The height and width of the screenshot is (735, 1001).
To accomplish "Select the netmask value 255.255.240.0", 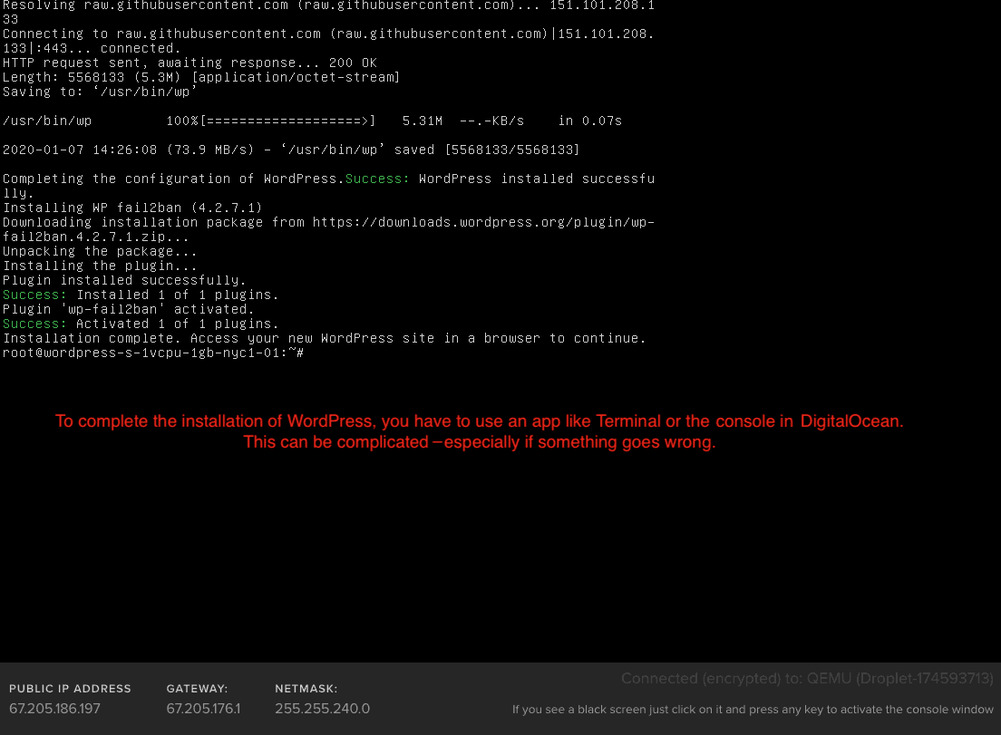I will point(323,708).
